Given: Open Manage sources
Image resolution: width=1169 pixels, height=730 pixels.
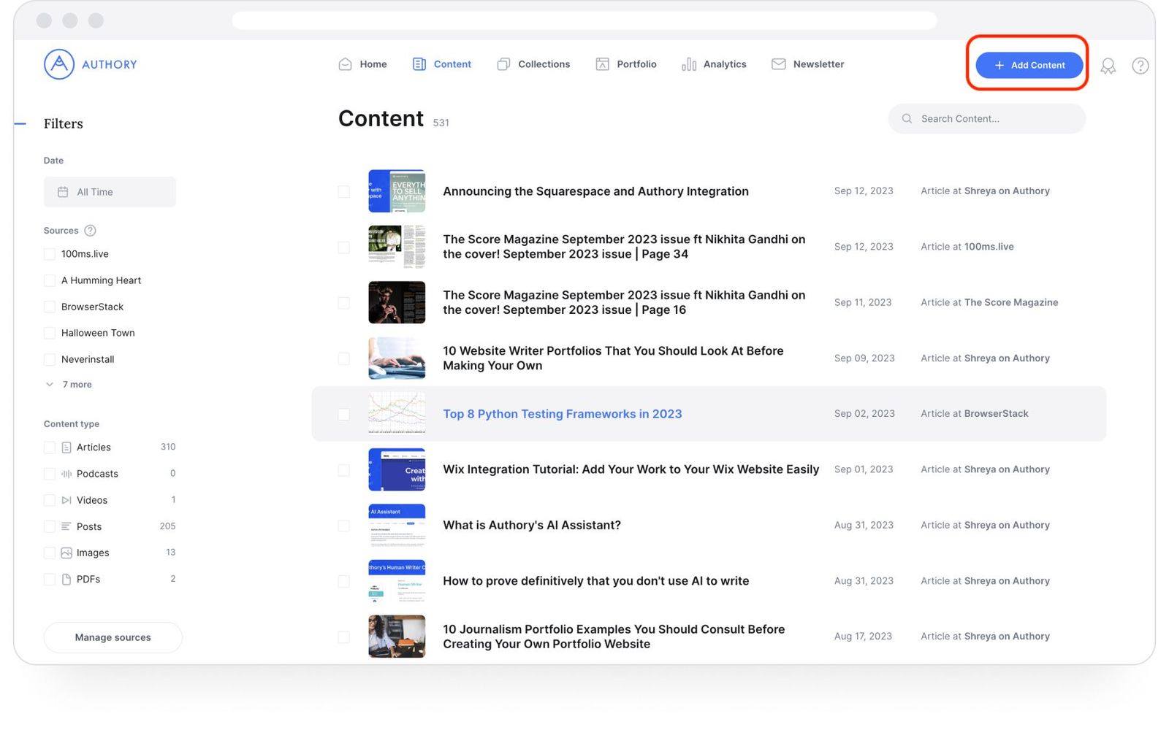Looking at the screenshot, I should click(113, 637).
